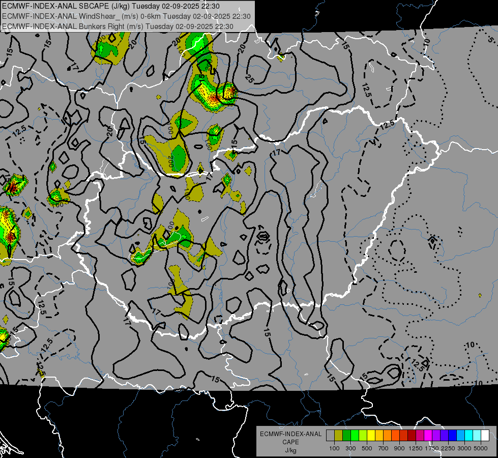Click the Bunkers Right header line
The width and height of the screenshot is (498, 458).
tap(118, 26)
